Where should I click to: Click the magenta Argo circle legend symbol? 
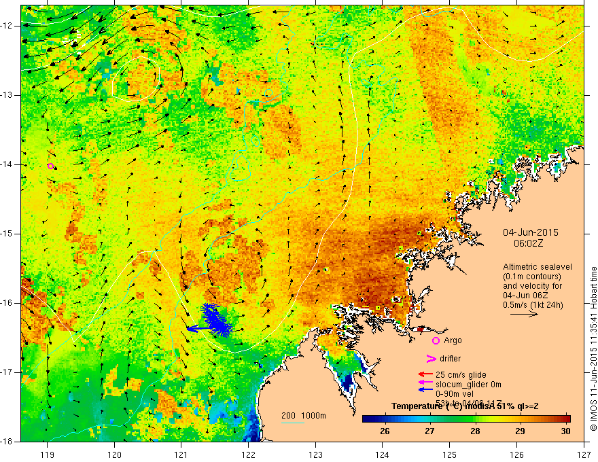click(436, 340)
